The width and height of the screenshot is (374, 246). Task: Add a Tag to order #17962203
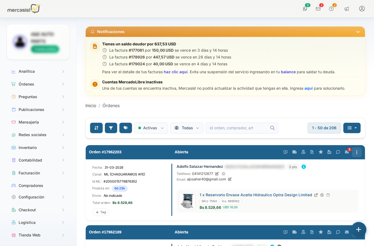tap(101, 212)
